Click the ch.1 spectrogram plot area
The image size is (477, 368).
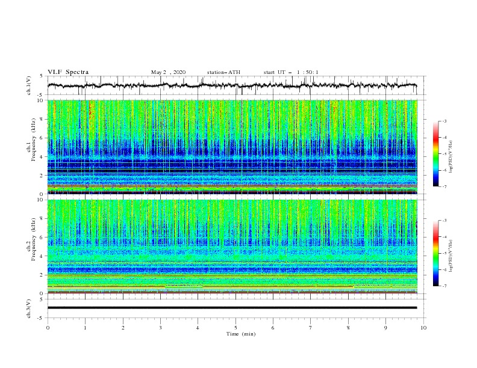coord(232,147)
